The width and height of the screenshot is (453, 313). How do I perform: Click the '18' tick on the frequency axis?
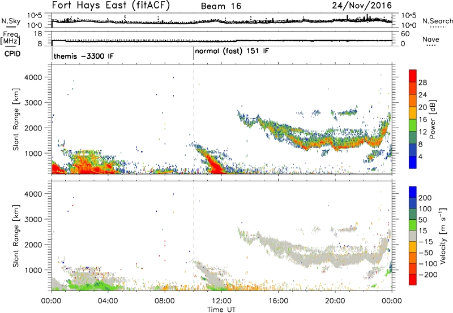tap(38, 34)
